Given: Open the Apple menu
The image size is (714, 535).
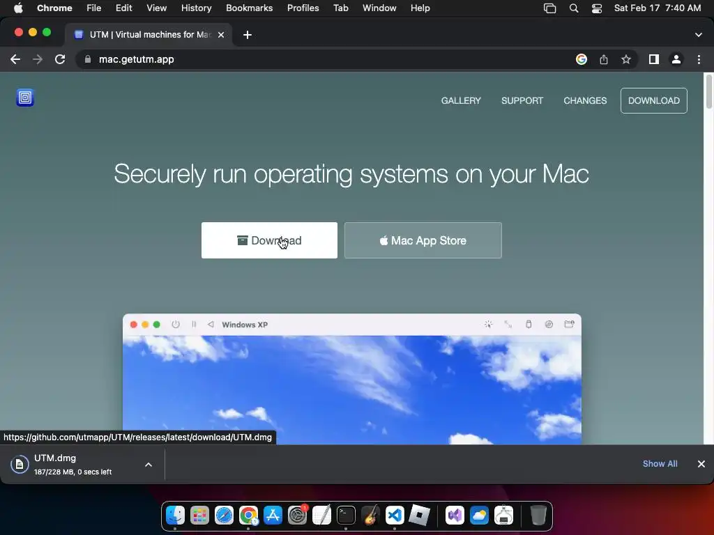Looking at the screenshot, I should click(18, 8).
